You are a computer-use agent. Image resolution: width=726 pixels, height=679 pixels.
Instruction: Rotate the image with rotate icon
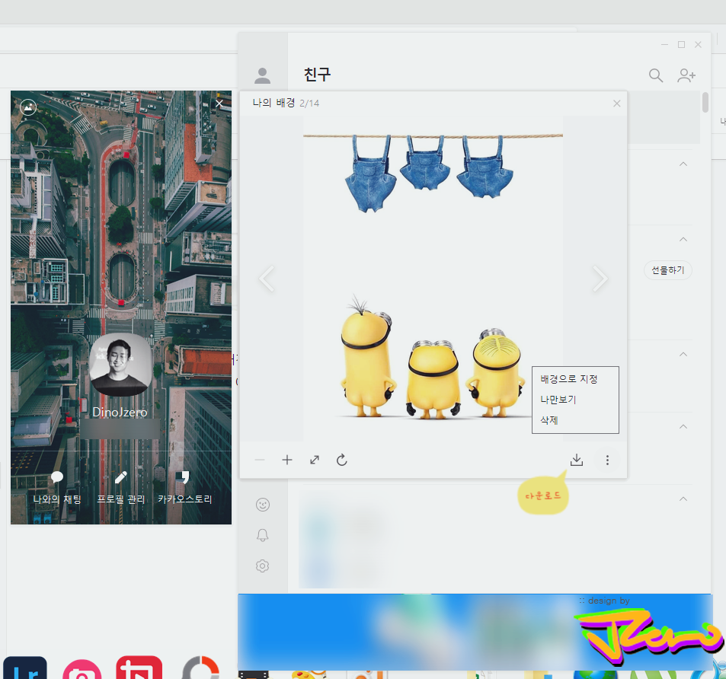click(342, 460)
